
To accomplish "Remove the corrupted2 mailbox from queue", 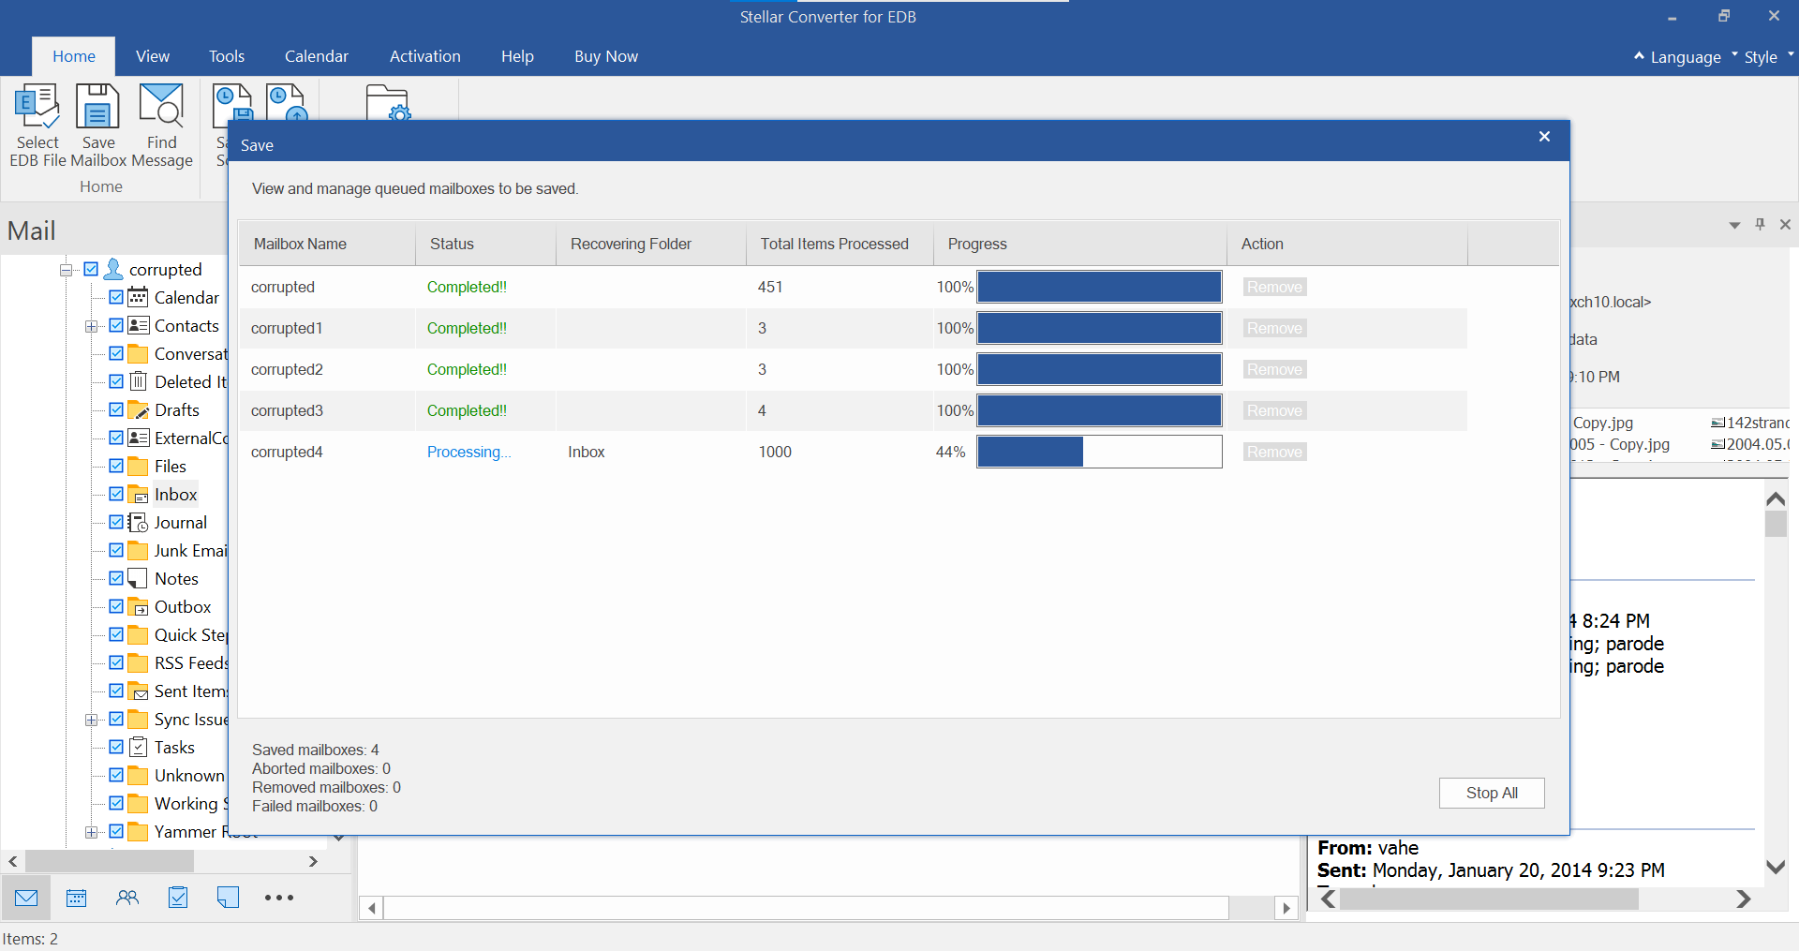I will pyautogui.click(x=1274, y=369).
